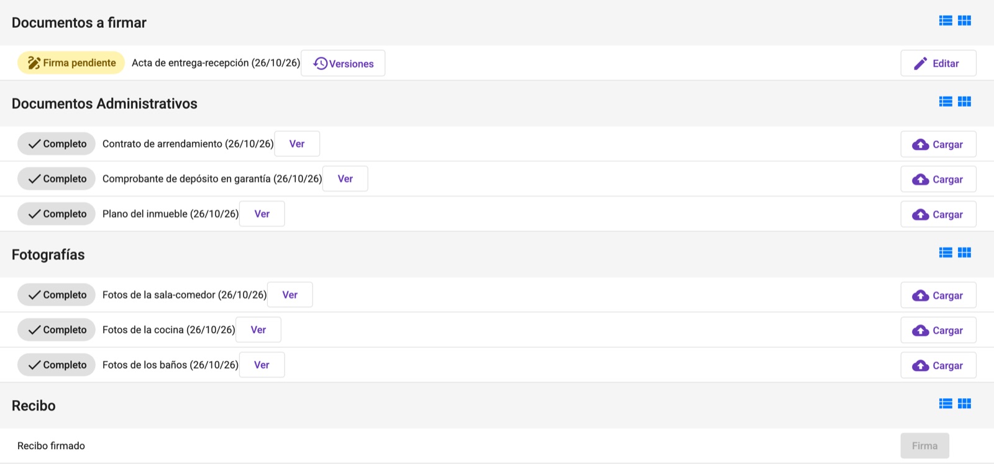Switch Documentos Administrativos to grid view

[964, 101]
